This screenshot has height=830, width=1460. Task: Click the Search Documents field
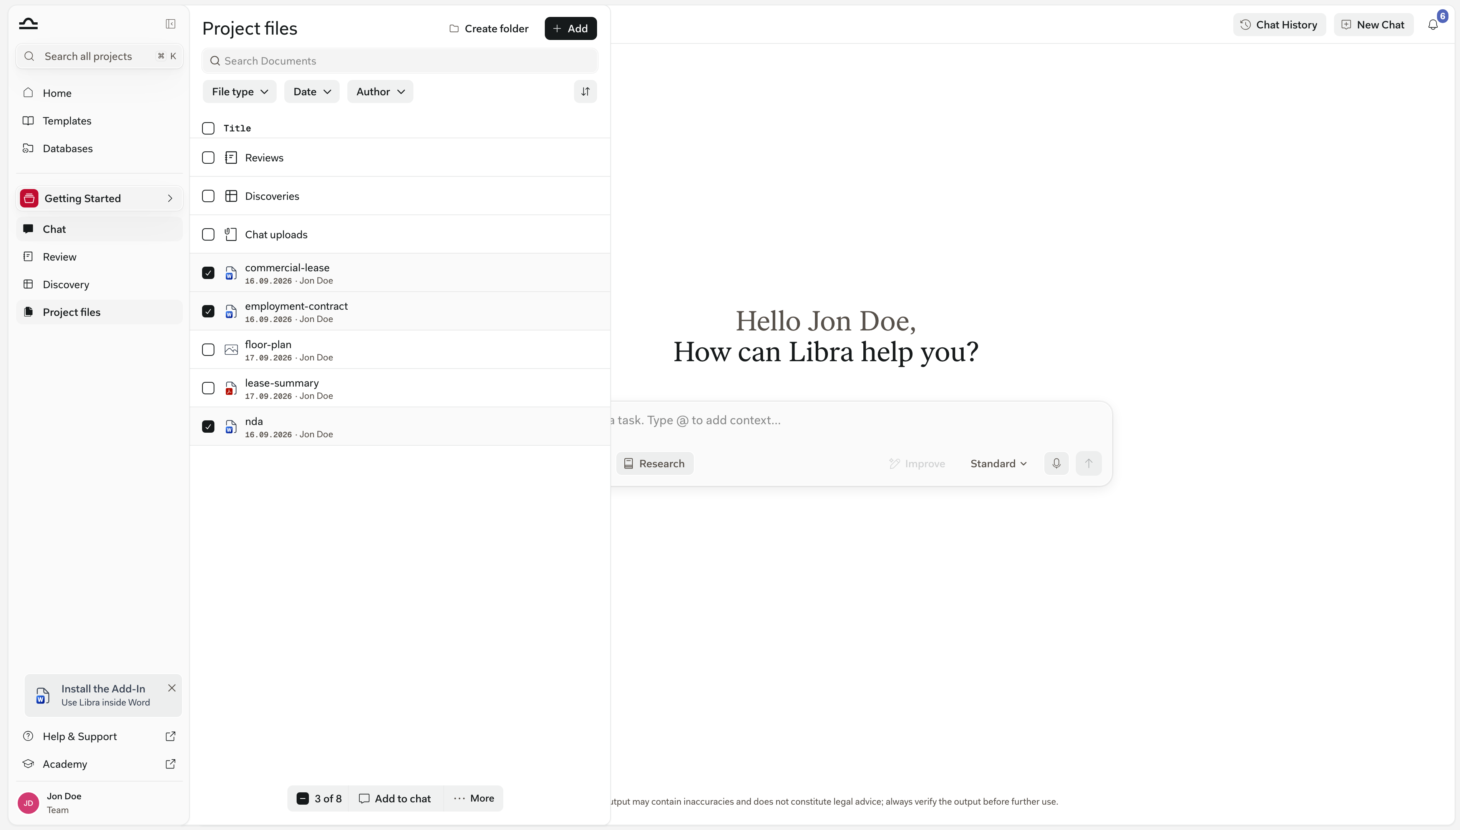[x=400, y=61]
